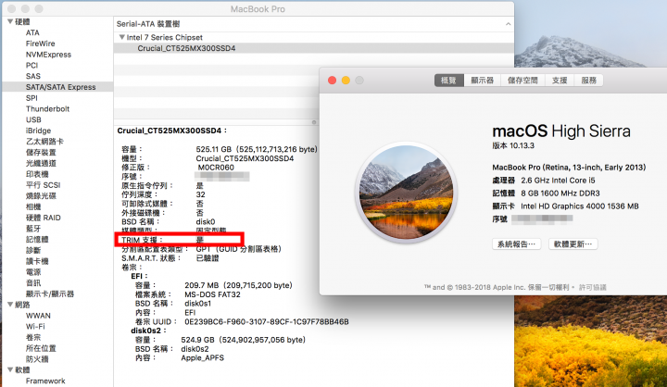The image size is (667, 387).
Task: Collapse the 硬體 hardware section triangle
Action: coord(10,21)
